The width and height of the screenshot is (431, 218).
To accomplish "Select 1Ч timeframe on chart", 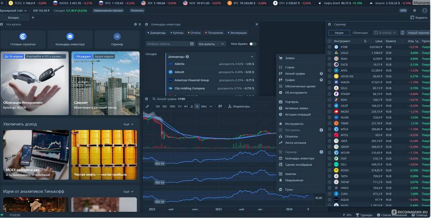I will 180,106.
